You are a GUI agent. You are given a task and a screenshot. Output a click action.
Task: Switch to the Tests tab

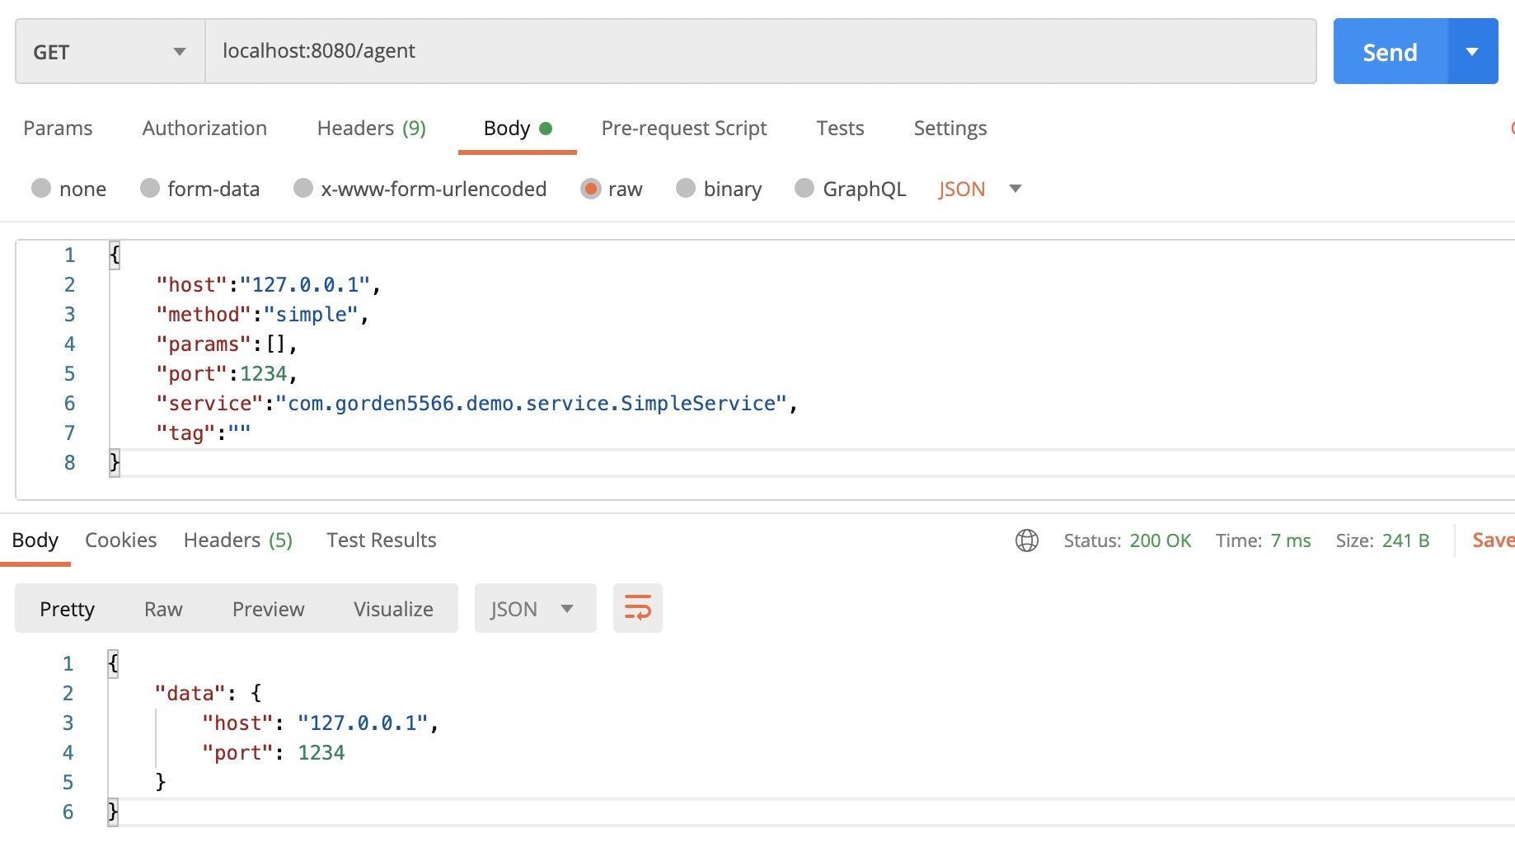[840, 128]
